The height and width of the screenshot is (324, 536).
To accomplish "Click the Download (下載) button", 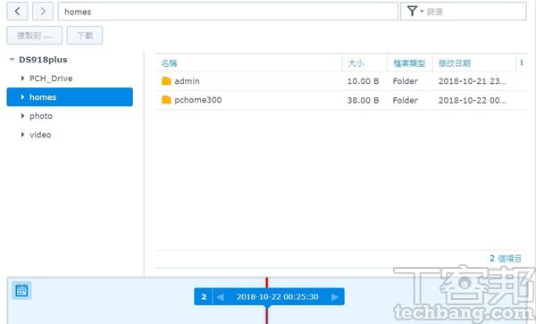I will [85, 35].
